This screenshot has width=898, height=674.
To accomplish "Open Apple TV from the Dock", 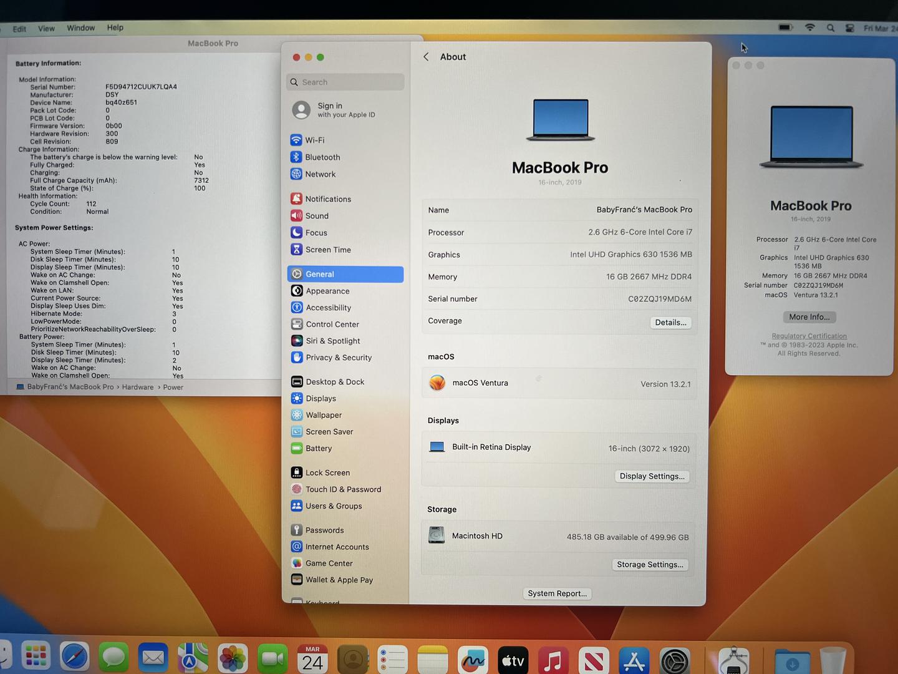I will click(x=513, y=660).
